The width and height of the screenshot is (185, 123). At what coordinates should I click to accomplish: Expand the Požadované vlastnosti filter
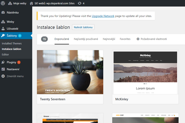151,39
